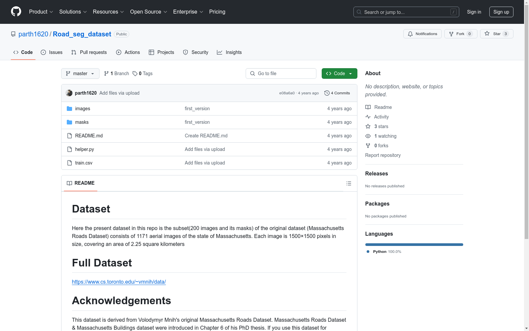Click 'Create README.md' commit message
Viewport: 529px width, 331px height.
point(206,136)
